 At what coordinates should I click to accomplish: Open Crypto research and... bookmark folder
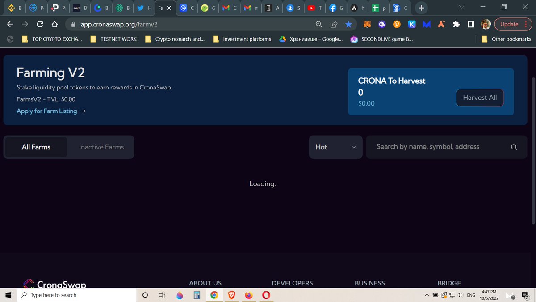175,39
